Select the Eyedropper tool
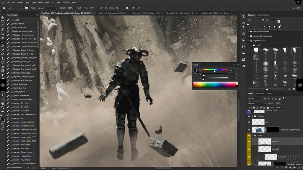 click(2, 38)
